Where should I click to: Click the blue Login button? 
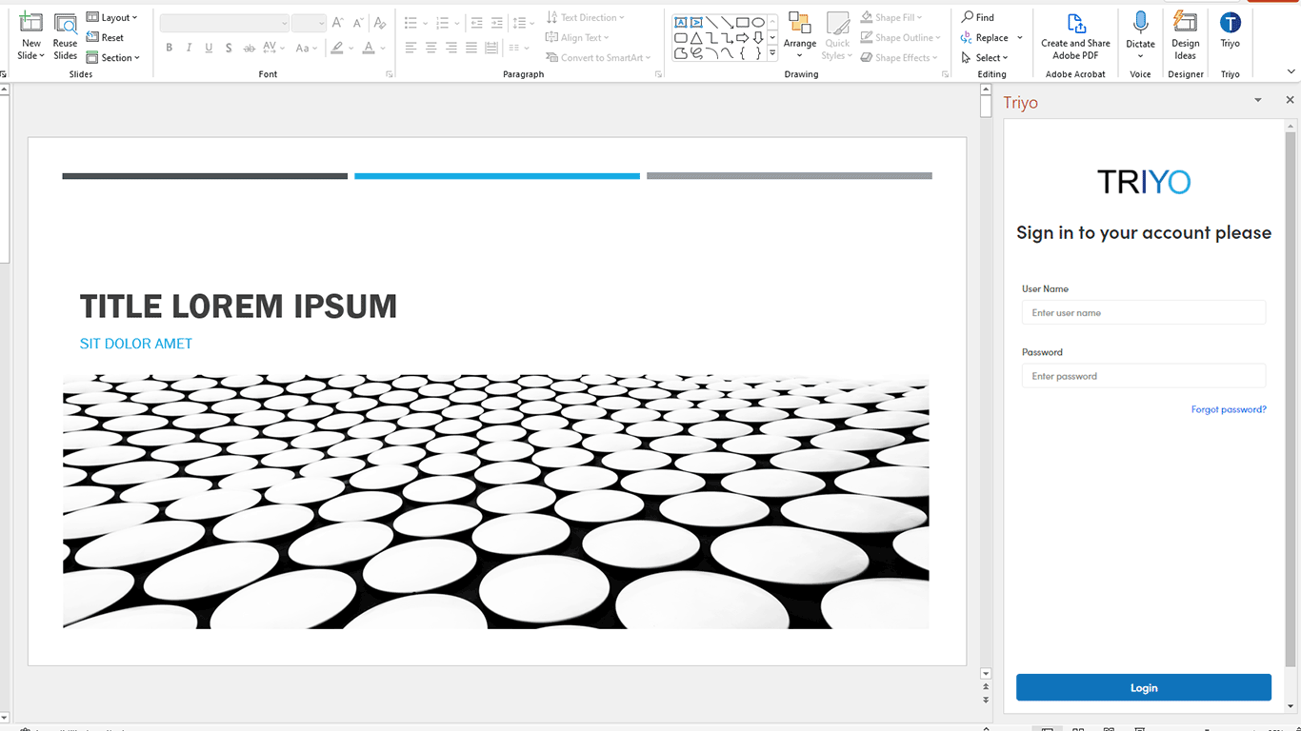pyautogui.click(x=1143, y=687)
